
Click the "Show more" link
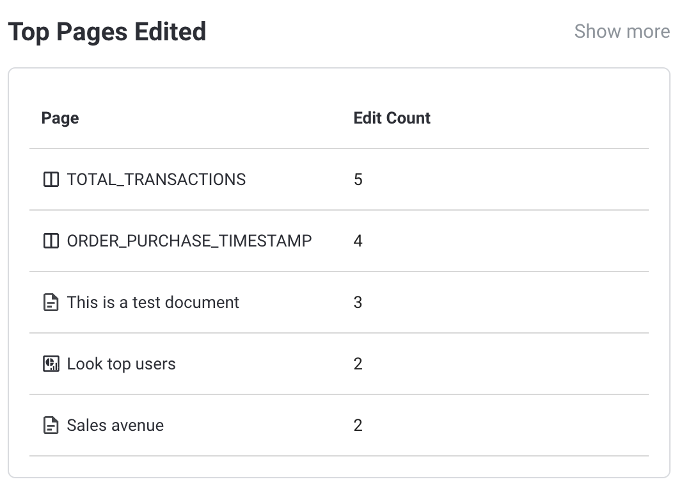point(622,31)
